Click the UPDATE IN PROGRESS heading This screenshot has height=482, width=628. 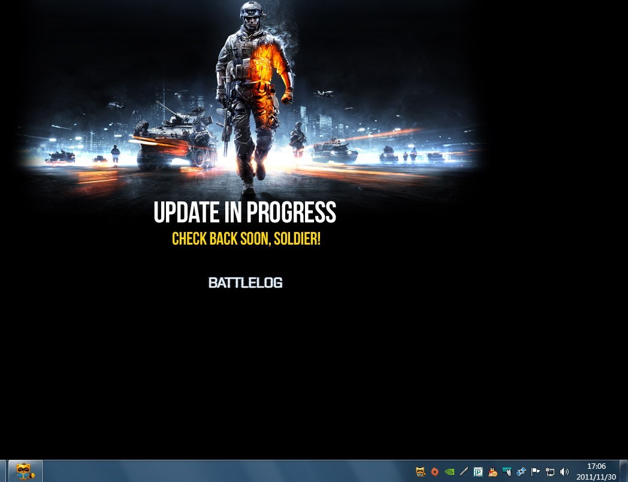pos(244,213)
